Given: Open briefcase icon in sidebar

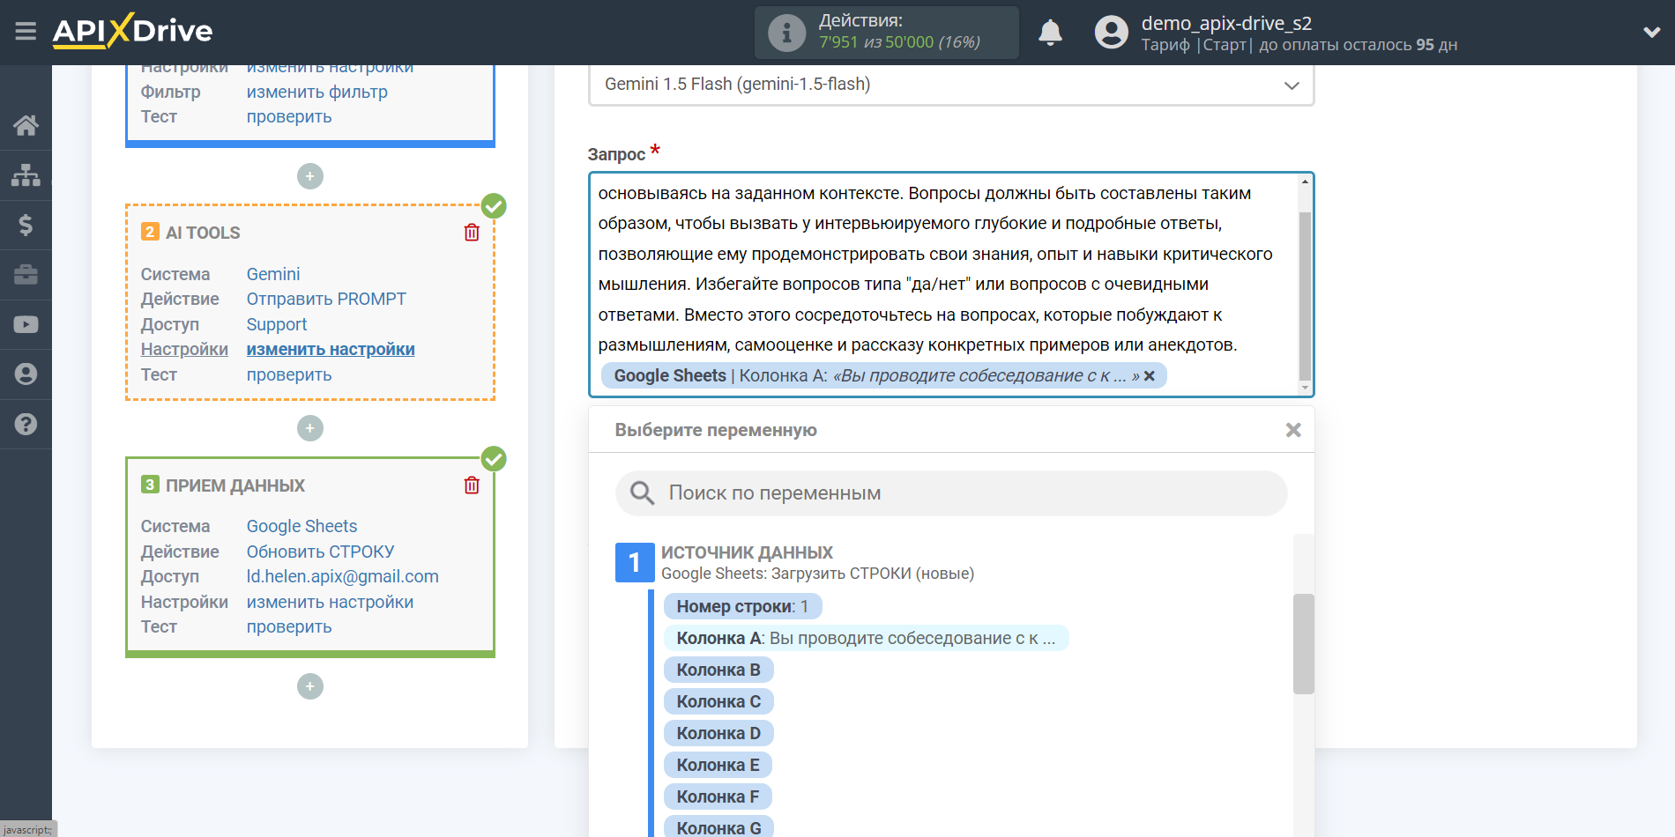Looking at the screenshot, I should pos(26,275).
